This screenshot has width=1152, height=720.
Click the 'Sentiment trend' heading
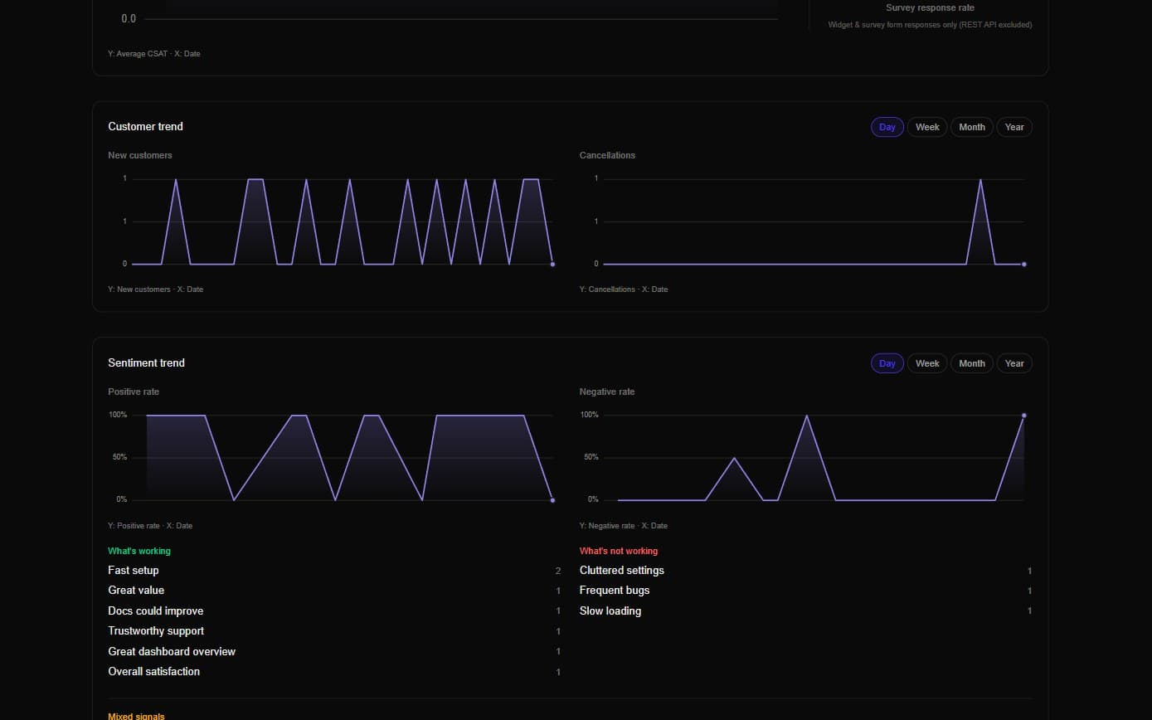click(147, 362)
